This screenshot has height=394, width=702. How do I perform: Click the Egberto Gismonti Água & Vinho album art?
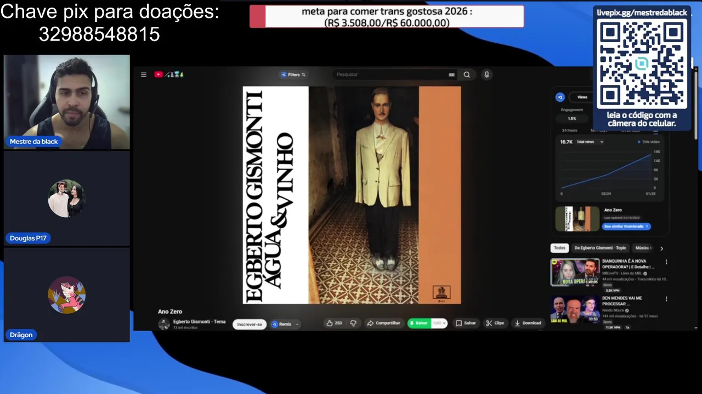coord(352,195)
